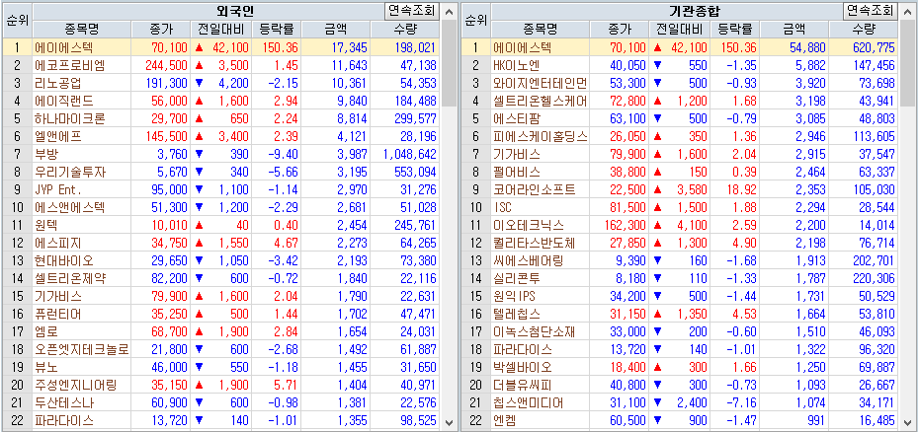Select 기가비스 in 기관종합 list
Viewport: 919px width, 432px height.
point(680,154)
